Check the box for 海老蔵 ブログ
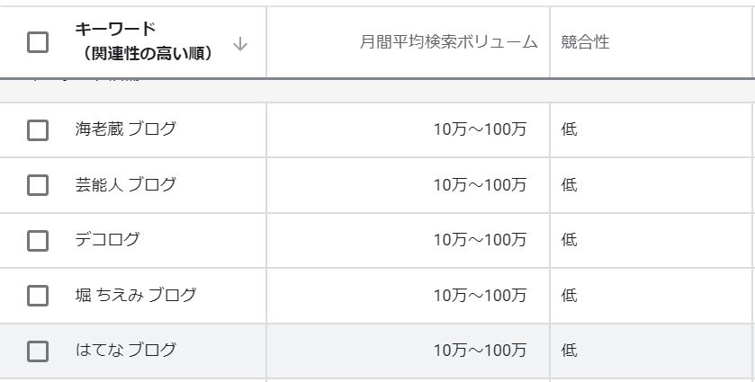Screen dimensions: 755x382 pos(38,130)
